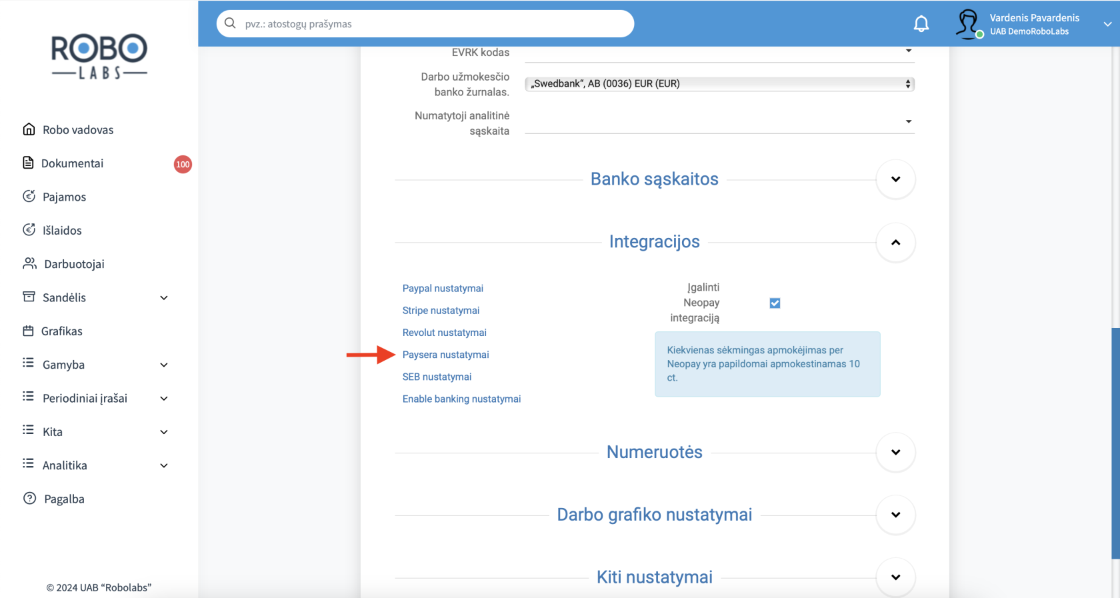Click the Periodiniai įrašai list icon
1120x598 pixels.
[28, 397]
